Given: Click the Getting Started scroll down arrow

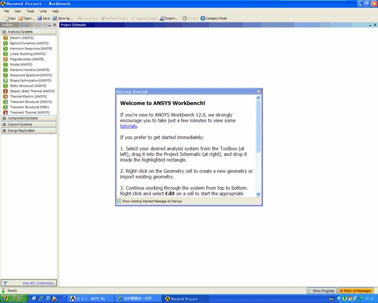Looking at the screenshot, I should (258, 194).
